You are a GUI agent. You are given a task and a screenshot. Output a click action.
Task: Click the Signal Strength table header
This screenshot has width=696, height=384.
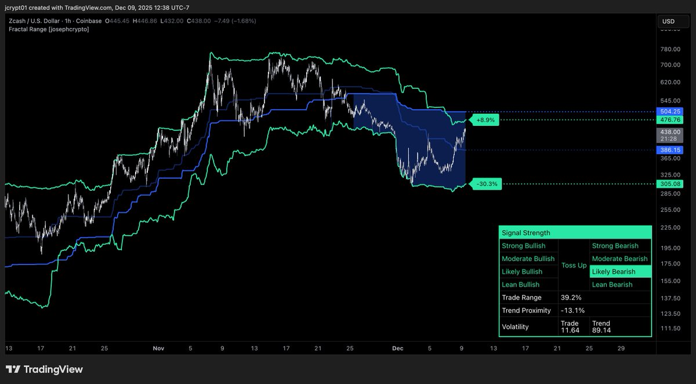[575, 233]
